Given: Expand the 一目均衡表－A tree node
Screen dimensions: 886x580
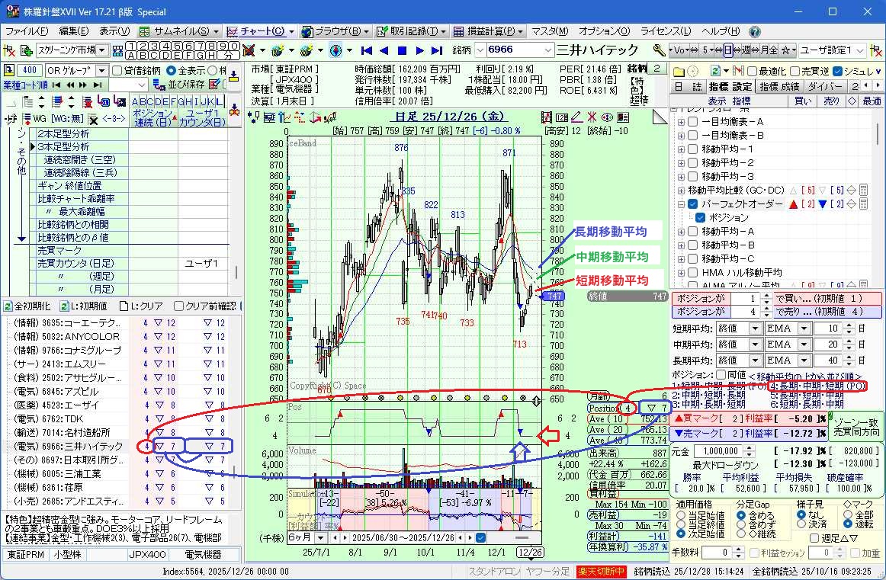Looking at the screenshot, I should (680, 122).
